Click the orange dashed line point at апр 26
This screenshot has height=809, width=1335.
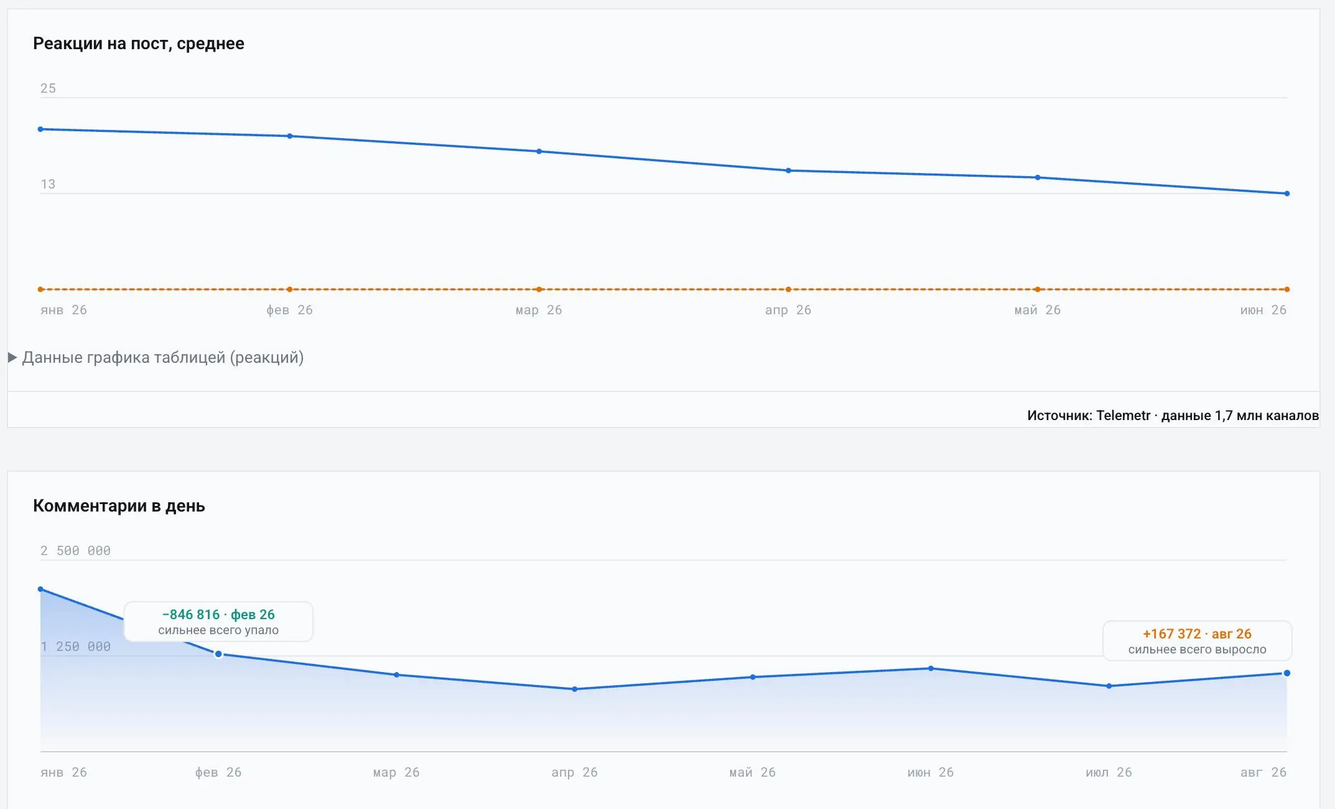coord(788,289)
